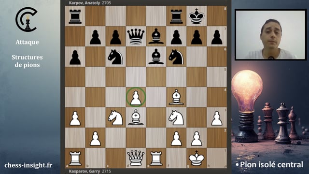This screenshot has height=174, width=309.
Task: Click the black pawn on g7
Action: pos(197,37)
